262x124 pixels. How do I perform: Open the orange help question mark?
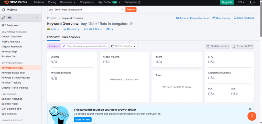[x=252, y=116]
